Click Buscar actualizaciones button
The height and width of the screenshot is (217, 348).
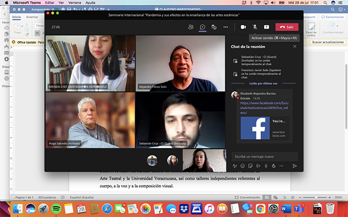pyautogui.click(x=328, y=42)
